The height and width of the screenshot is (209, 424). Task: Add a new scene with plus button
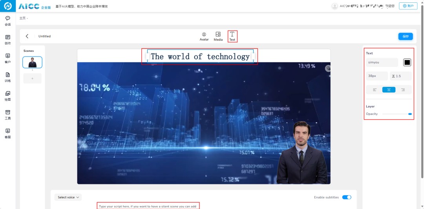(x=33, y=78)
